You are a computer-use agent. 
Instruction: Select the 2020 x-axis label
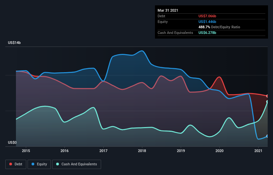(x=219, y=151)
